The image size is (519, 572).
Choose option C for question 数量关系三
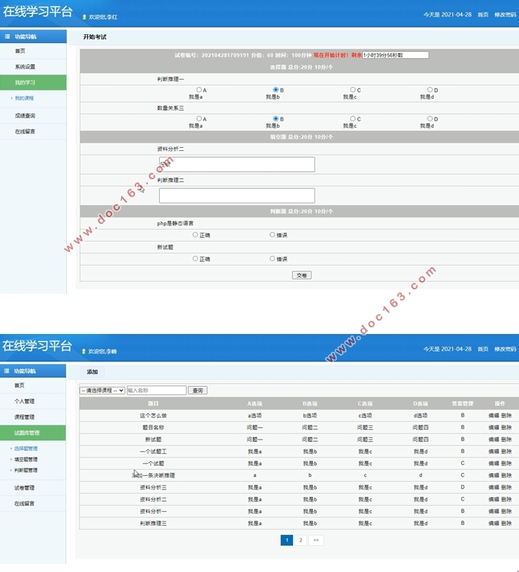point(352,118)
